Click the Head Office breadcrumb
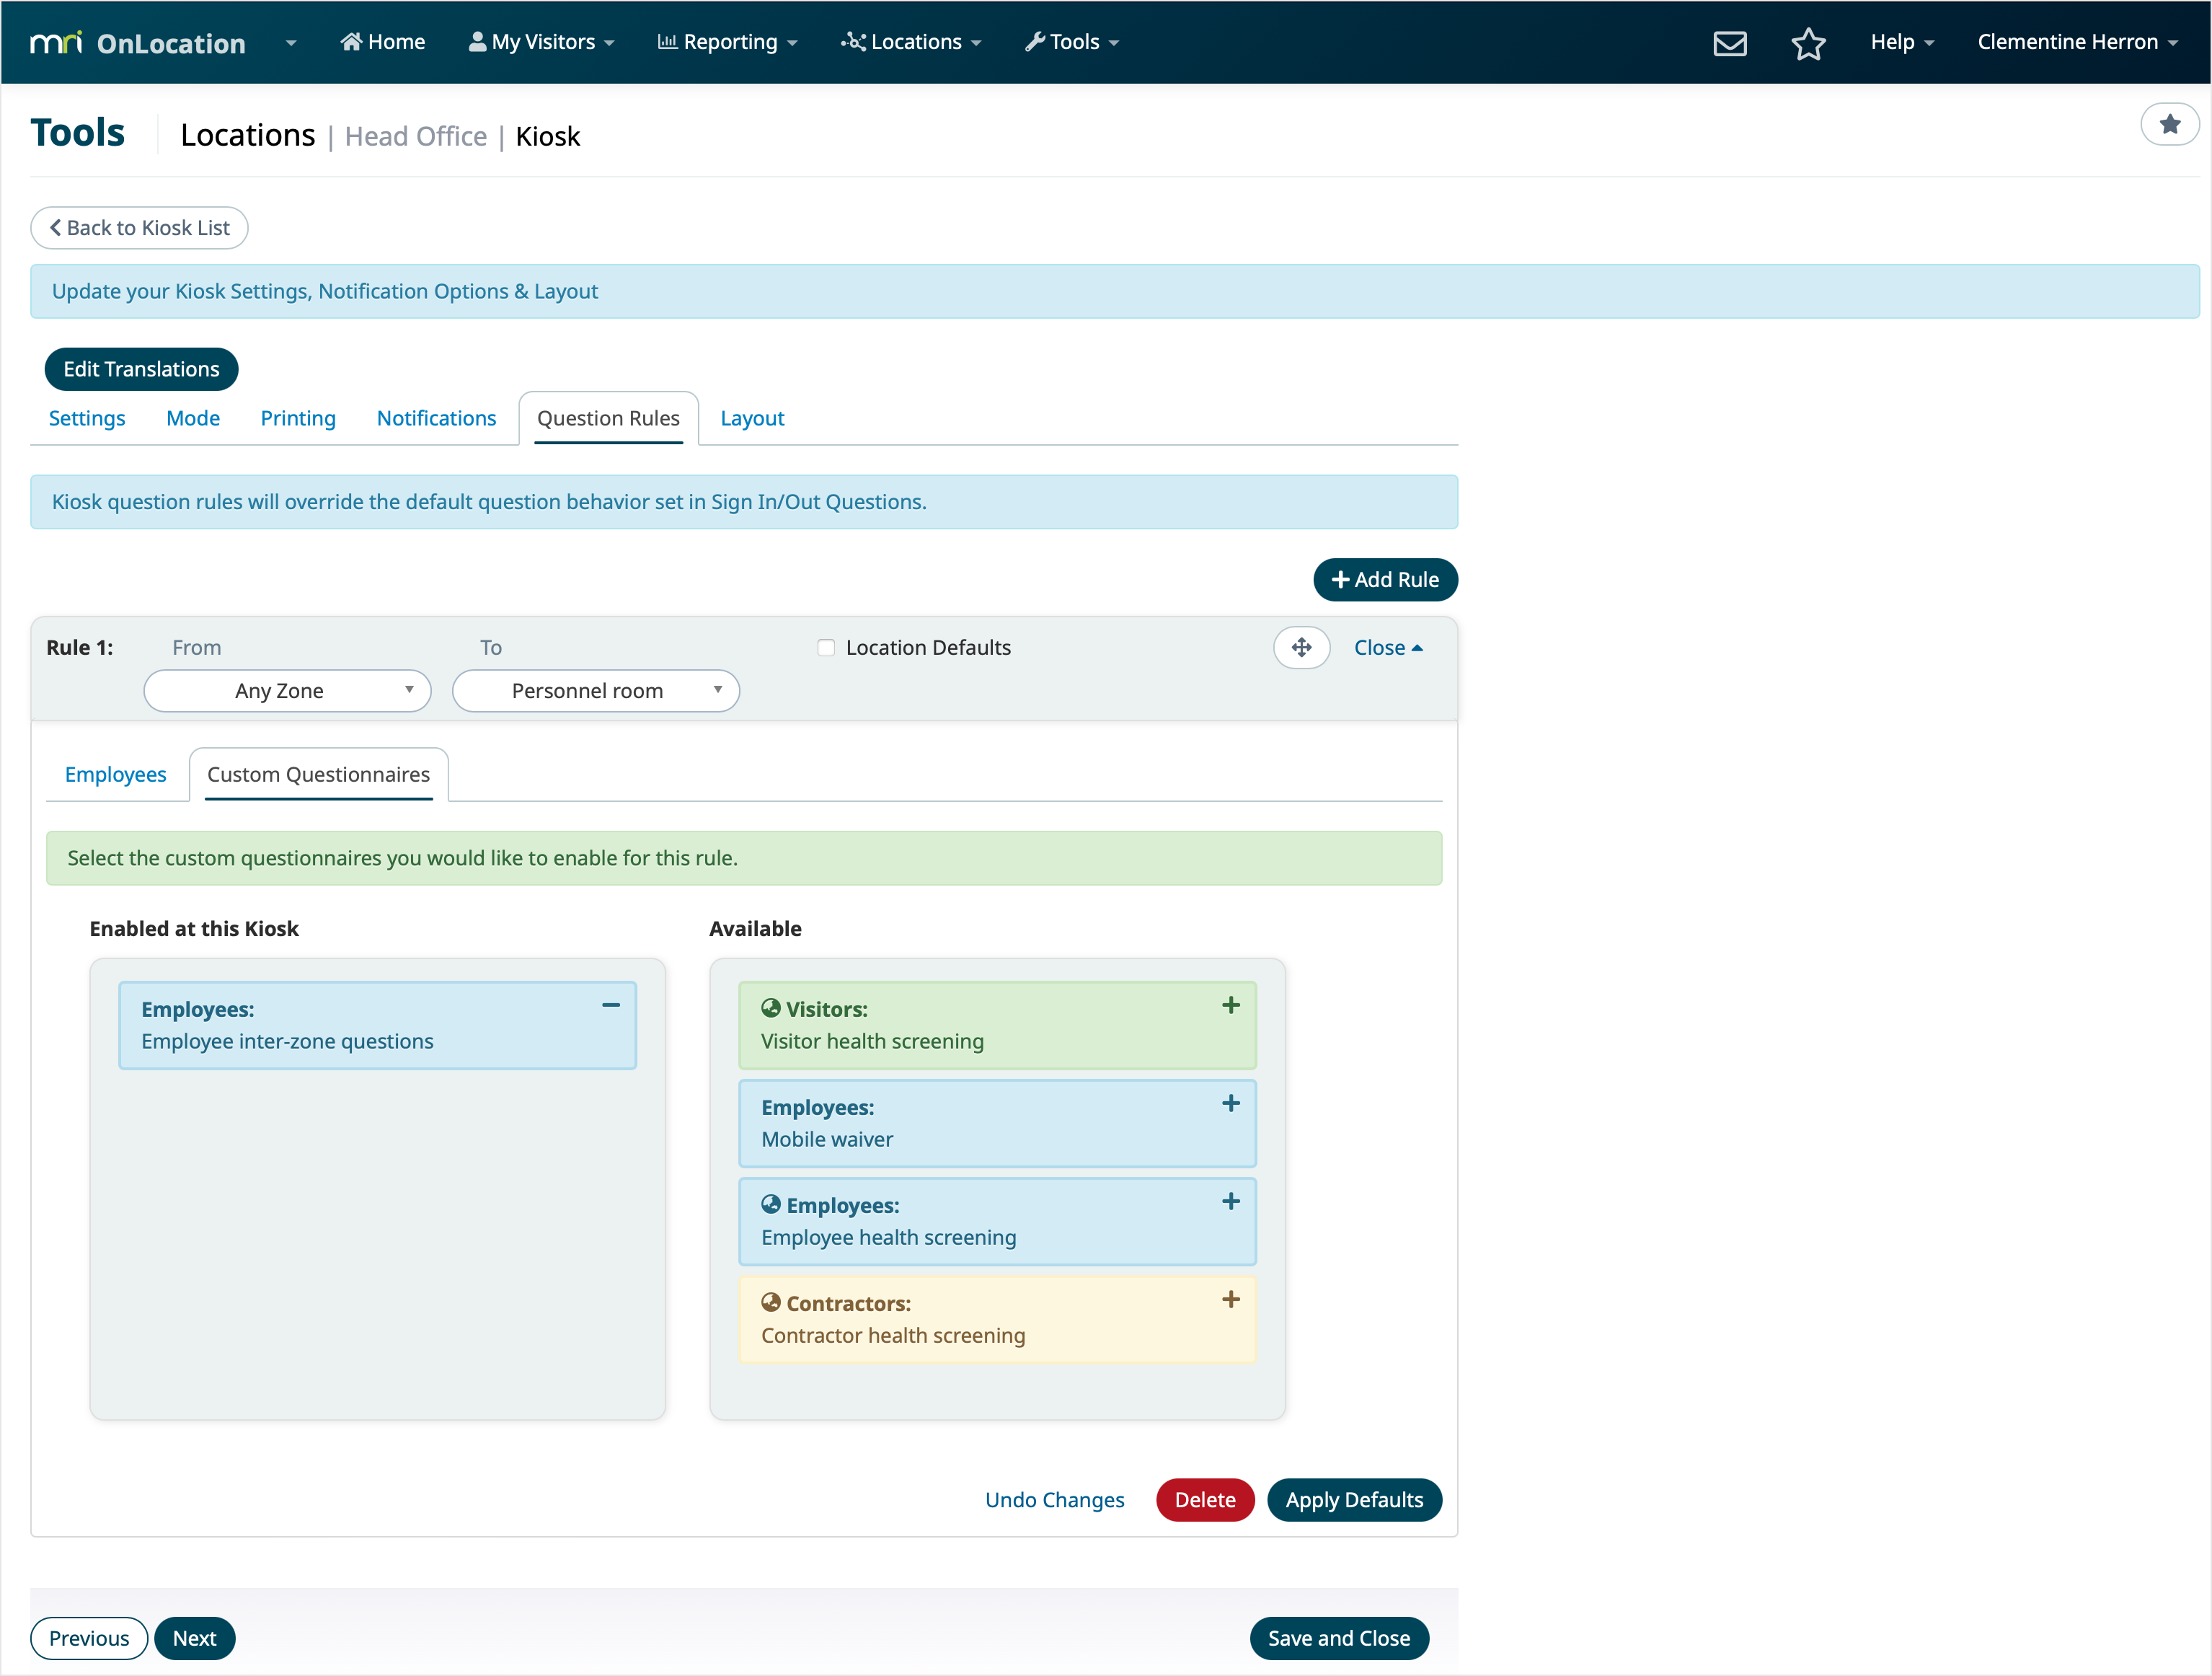This screenshot has width=2212, height=1676. coord(416,136)
